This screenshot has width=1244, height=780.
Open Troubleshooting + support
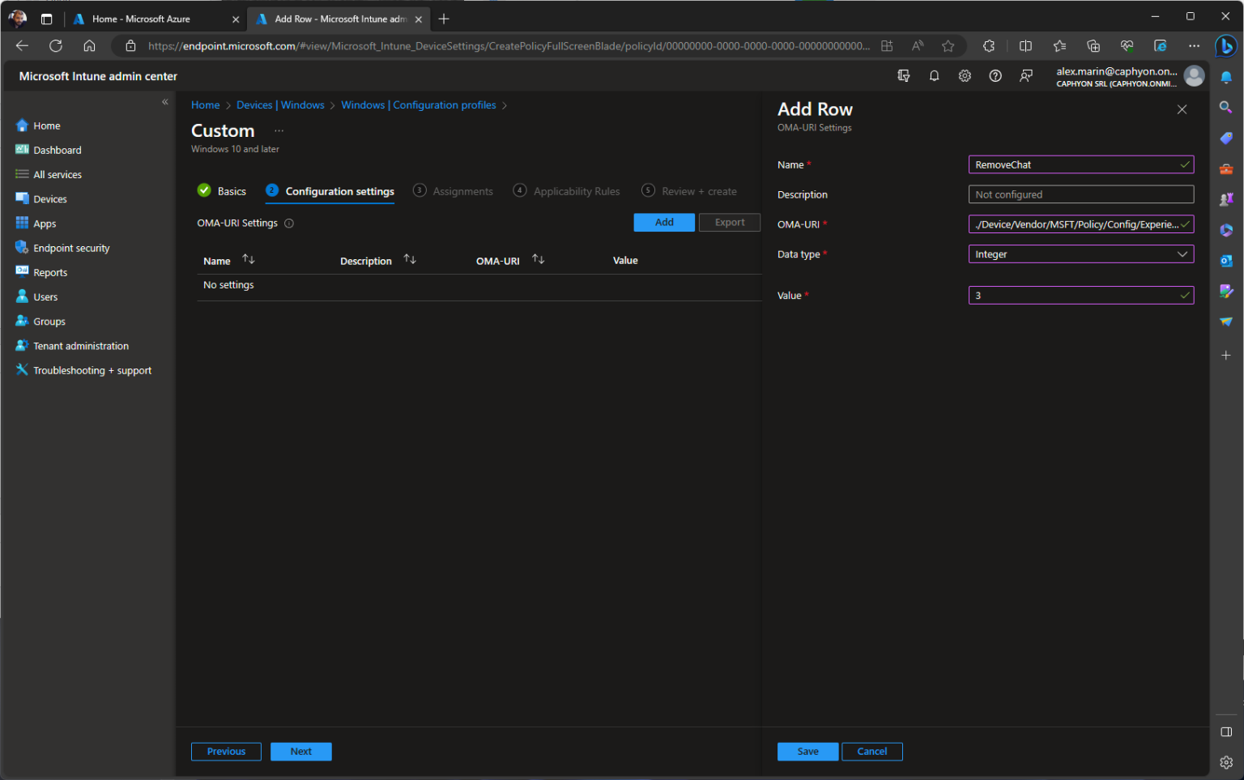(92, 370)
